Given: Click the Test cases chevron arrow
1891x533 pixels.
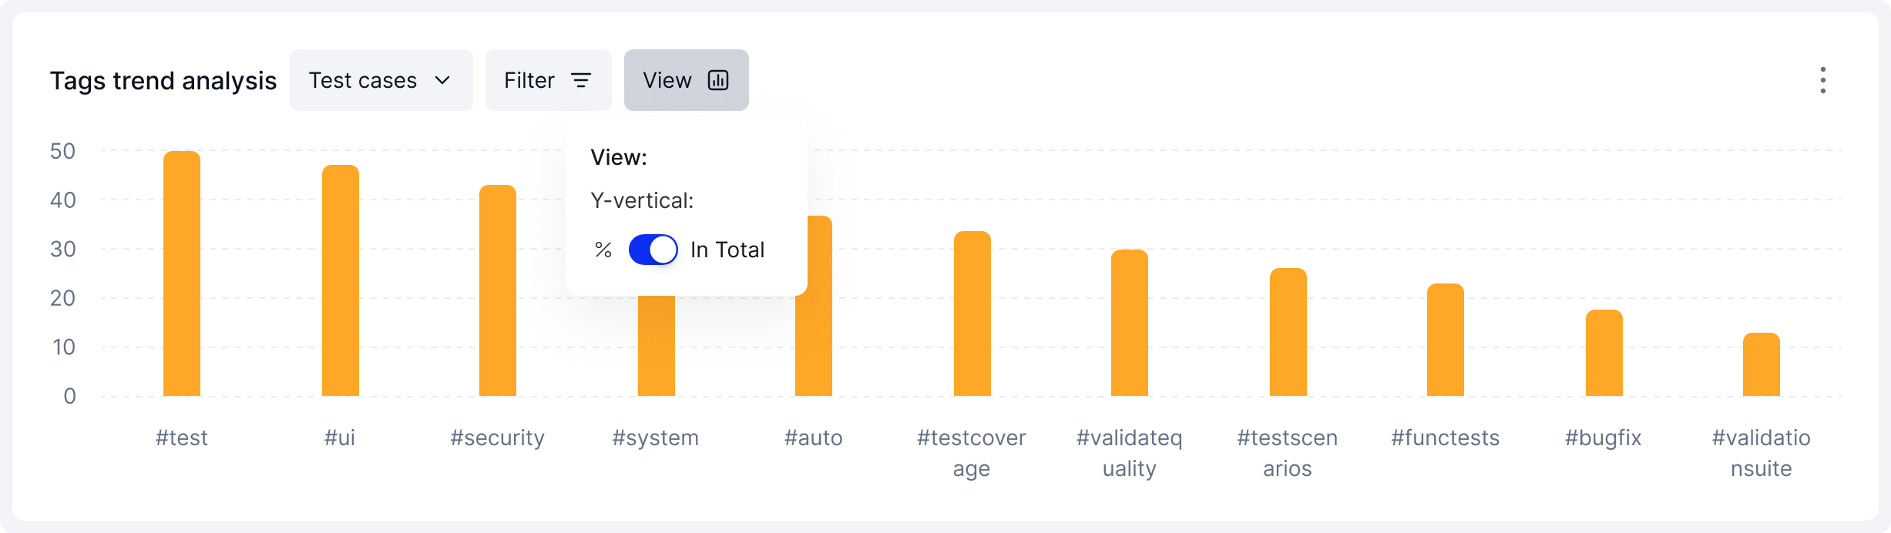Looking at the screenshot, I should pos(442,80).
